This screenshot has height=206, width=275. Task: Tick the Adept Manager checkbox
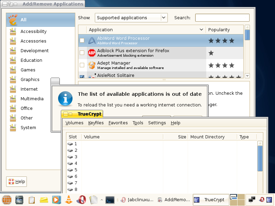(82, 65)
